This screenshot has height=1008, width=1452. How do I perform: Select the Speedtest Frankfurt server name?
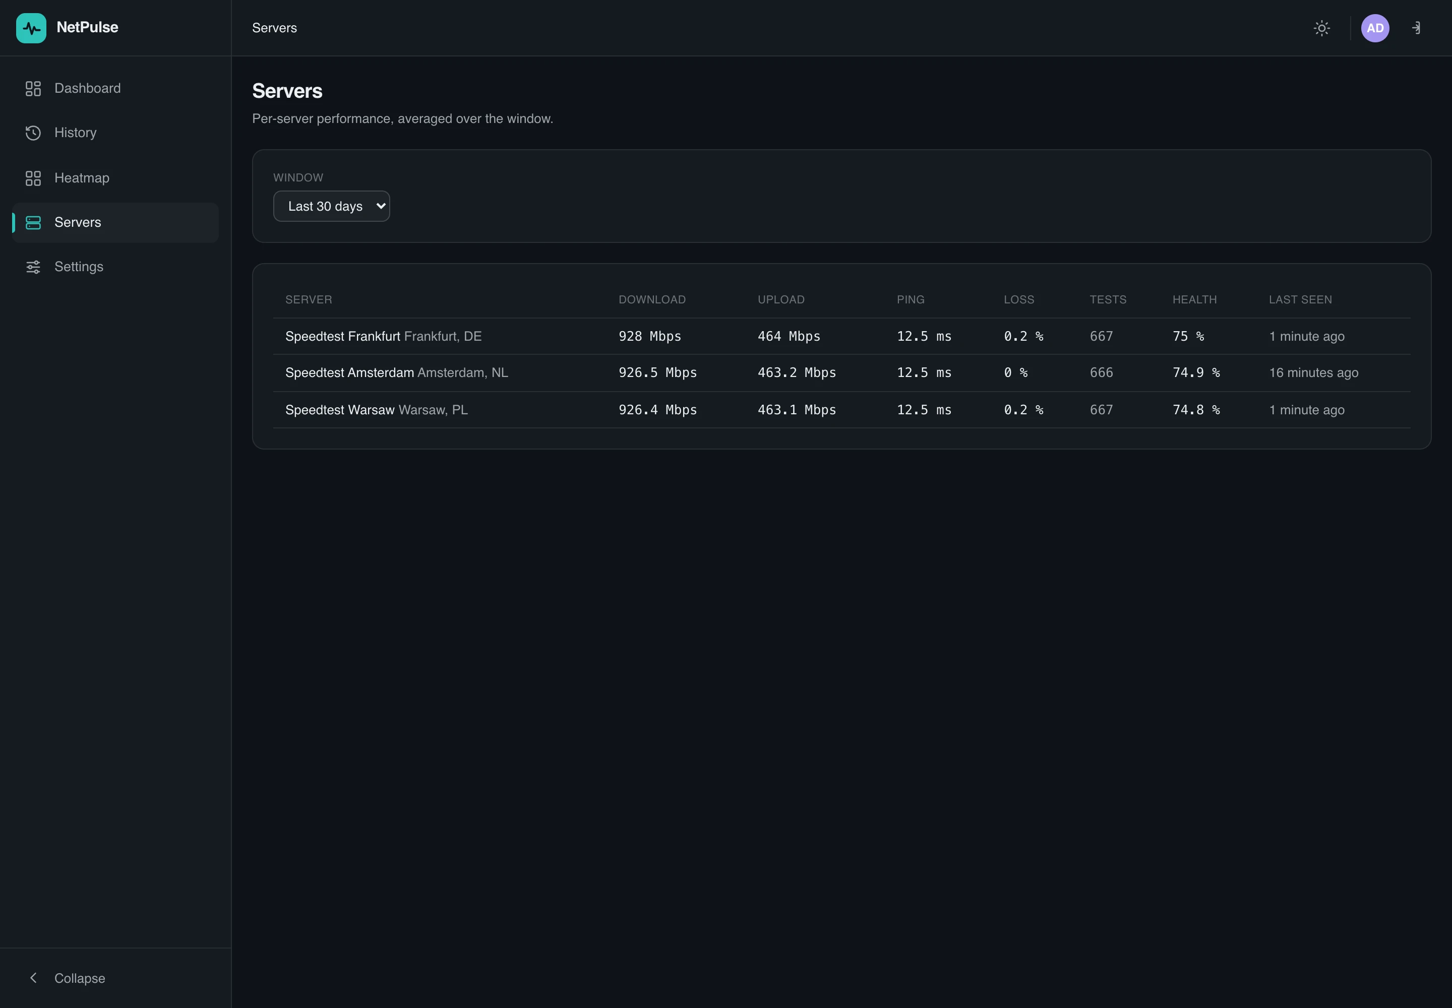click(x=342, y=336)
